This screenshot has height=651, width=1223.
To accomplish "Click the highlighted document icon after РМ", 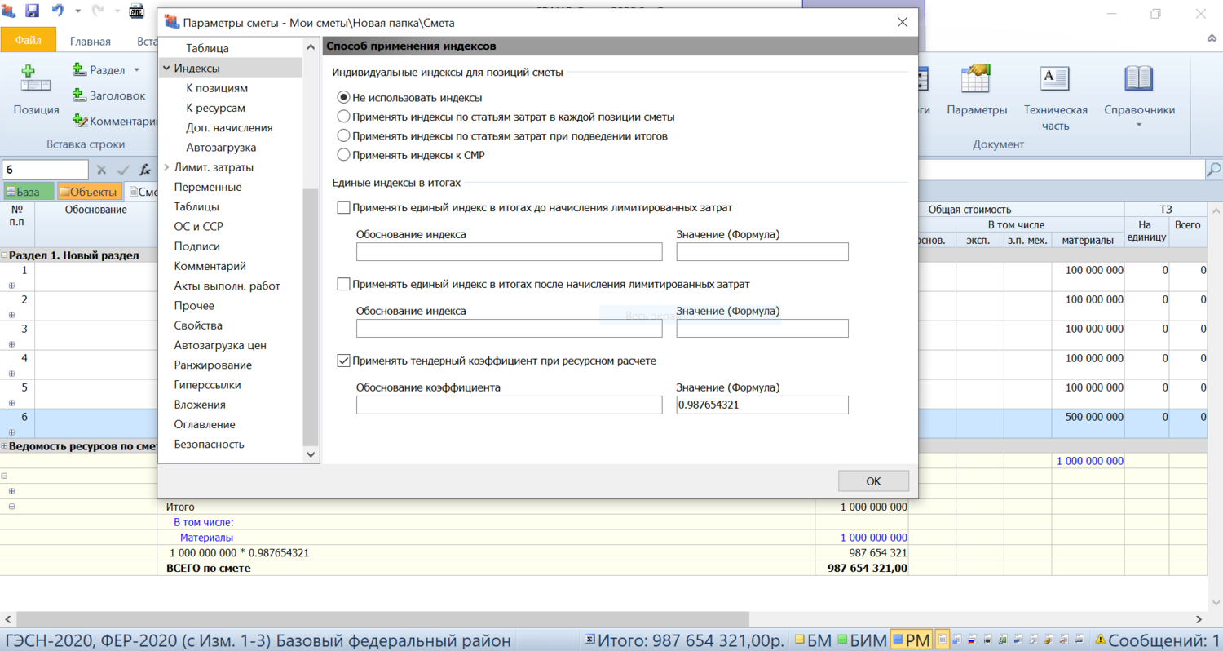I will click(x=943, y=640).
